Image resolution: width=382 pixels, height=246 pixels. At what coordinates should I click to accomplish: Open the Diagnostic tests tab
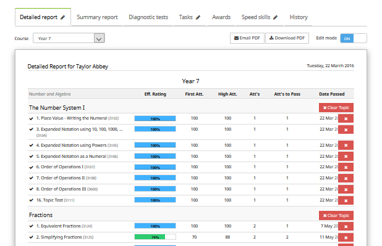148,17
